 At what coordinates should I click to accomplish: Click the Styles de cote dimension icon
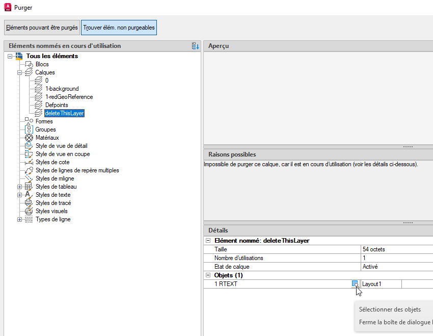pyautogui.click(x=28, y=162)
